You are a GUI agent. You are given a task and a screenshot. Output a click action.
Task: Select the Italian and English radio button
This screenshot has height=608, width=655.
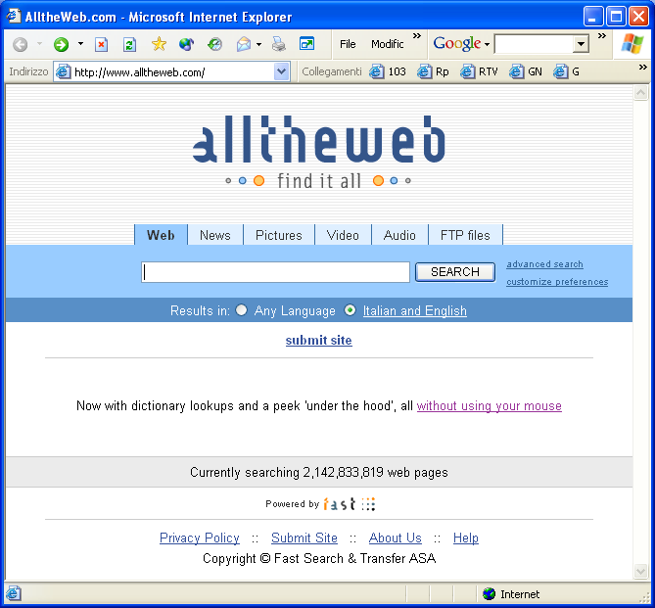(x=351, y=310)
